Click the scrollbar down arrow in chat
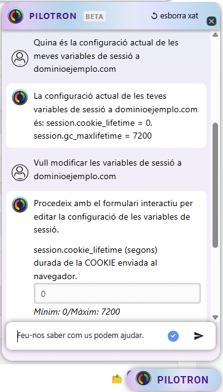 pos(215,317)
